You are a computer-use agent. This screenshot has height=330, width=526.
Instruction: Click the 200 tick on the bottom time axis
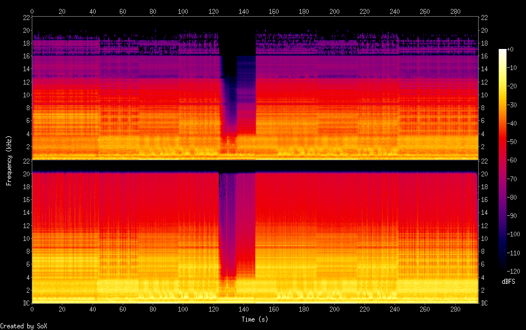334,309
